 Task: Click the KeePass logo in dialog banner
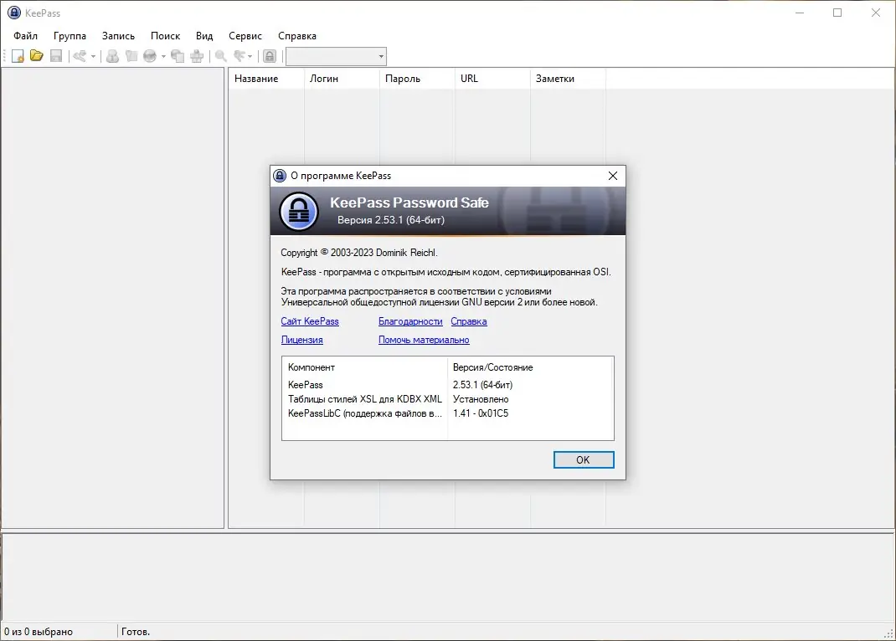point(298,212)
